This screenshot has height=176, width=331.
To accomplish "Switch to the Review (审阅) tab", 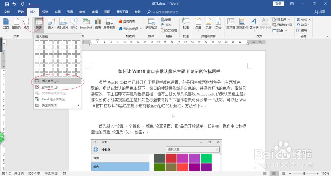I will pyautogui.click(x=95, y=12).
